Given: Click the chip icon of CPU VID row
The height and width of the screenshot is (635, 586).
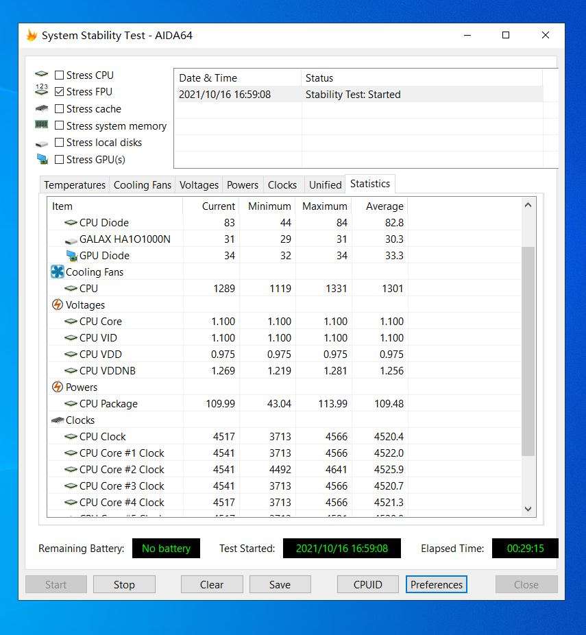Looking at the screenshot, I should pyautogui.click(x=71, y=338).
